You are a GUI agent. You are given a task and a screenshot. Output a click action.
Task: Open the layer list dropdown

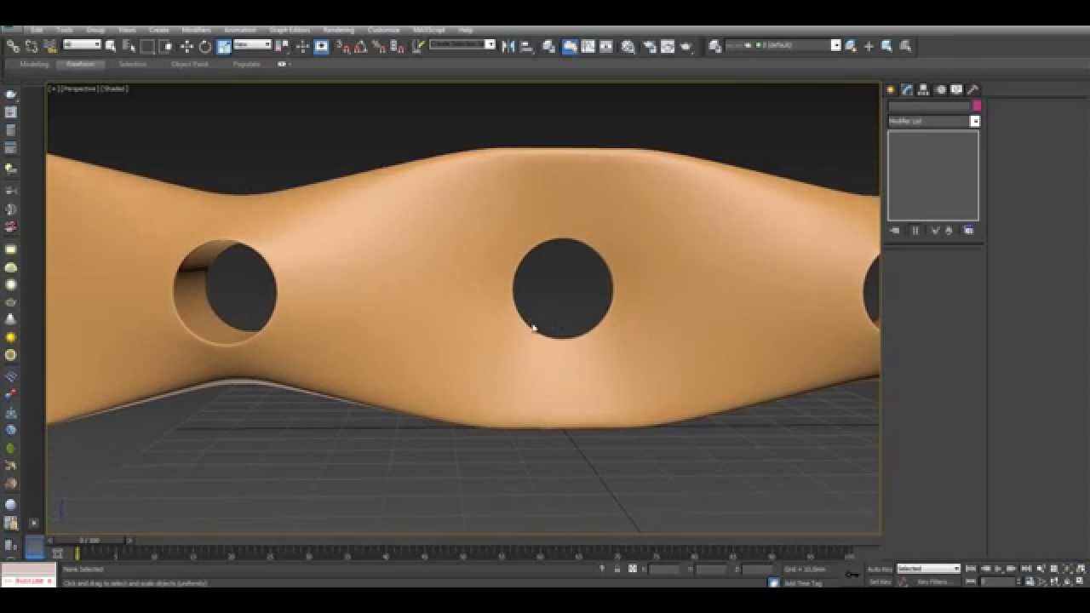782,45
